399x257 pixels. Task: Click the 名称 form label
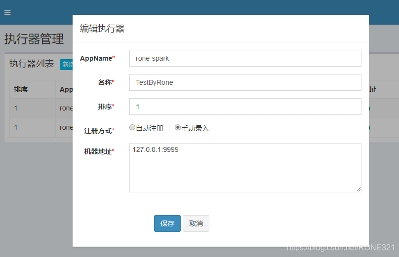(106, 82)
